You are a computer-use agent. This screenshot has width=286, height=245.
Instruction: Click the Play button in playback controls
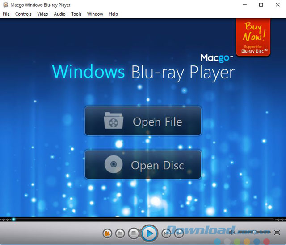click(x=149, y=233)
